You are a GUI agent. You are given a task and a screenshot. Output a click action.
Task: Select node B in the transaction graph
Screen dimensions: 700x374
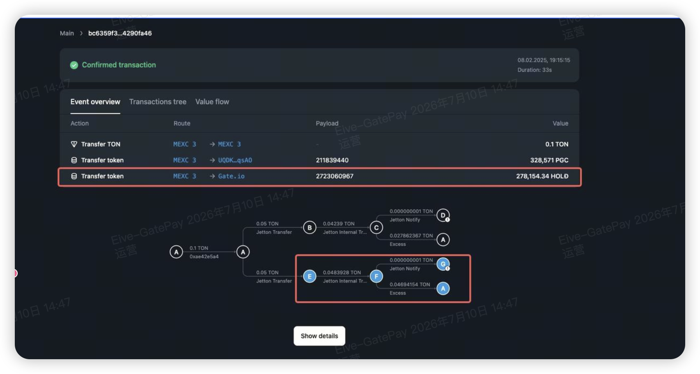310,228
